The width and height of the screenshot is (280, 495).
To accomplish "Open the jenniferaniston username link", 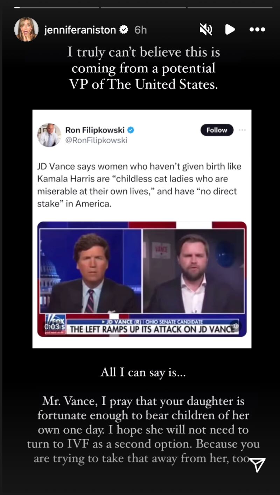I will 80,30.
